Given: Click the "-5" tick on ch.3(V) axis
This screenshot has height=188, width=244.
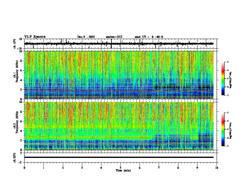Looking at the screenshot, I should [21, 163].
